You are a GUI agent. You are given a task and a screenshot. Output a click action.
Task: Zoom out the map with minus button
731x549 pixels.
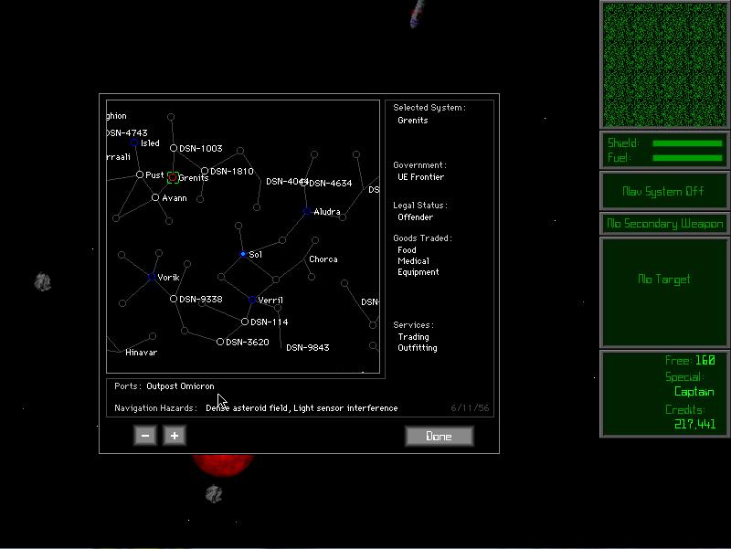(144, 436)
